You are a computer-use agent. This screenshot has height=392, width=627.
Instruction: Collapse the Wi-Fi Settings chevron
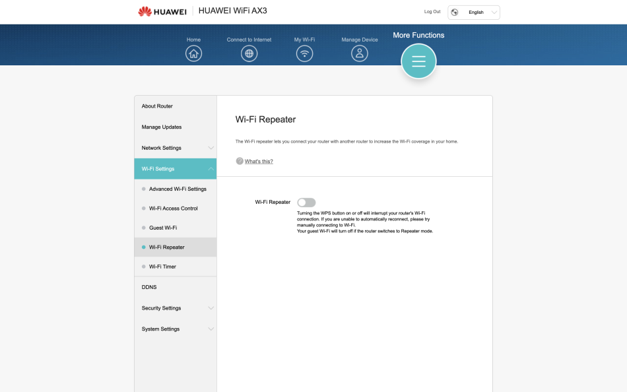click(x=211, y=169)
